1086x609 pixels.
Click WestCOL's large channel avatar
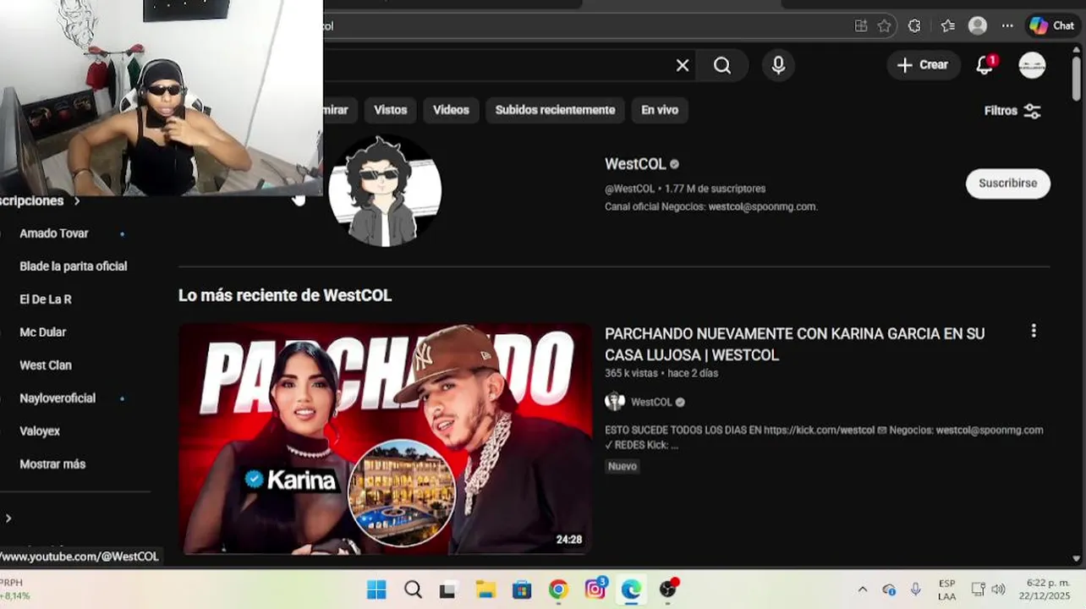[x=385, y=190]
